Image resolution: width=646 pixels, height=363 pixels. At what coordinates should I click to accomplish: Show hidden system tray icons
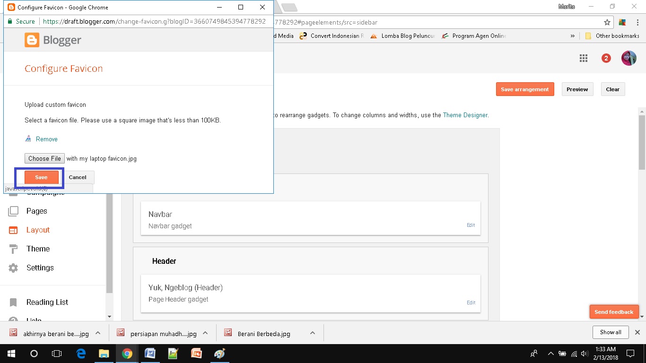(550, 353)
